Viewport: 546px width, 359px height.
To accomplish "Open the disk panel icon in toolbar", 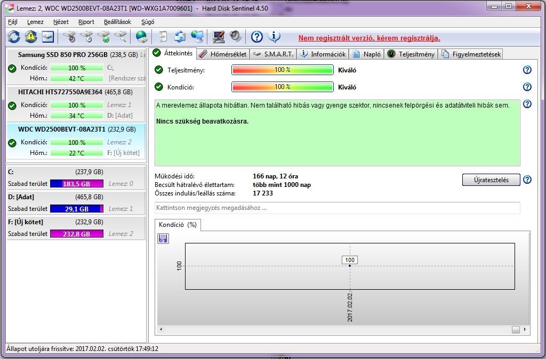I will (x=47, y=37).
